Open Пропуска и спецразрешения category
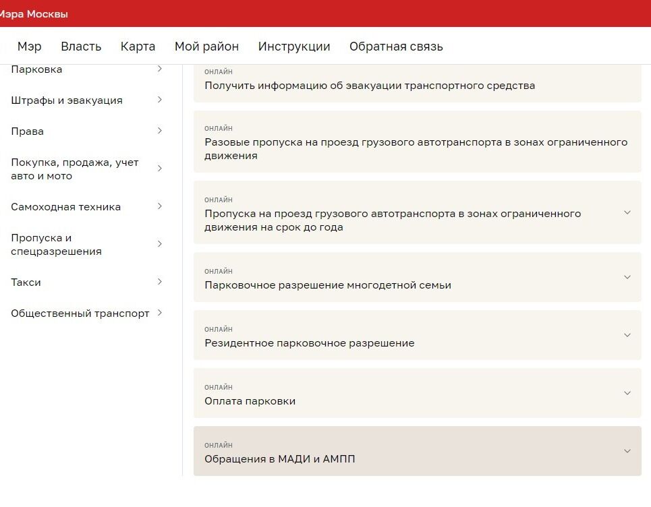651x507 pixels. coord(57,244)
